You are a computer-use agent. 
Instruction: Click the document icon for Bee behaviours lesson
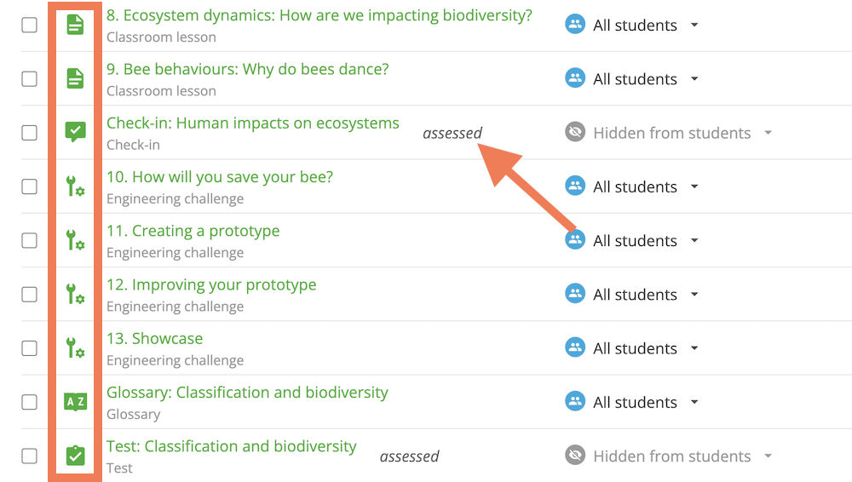pos(75,79)
